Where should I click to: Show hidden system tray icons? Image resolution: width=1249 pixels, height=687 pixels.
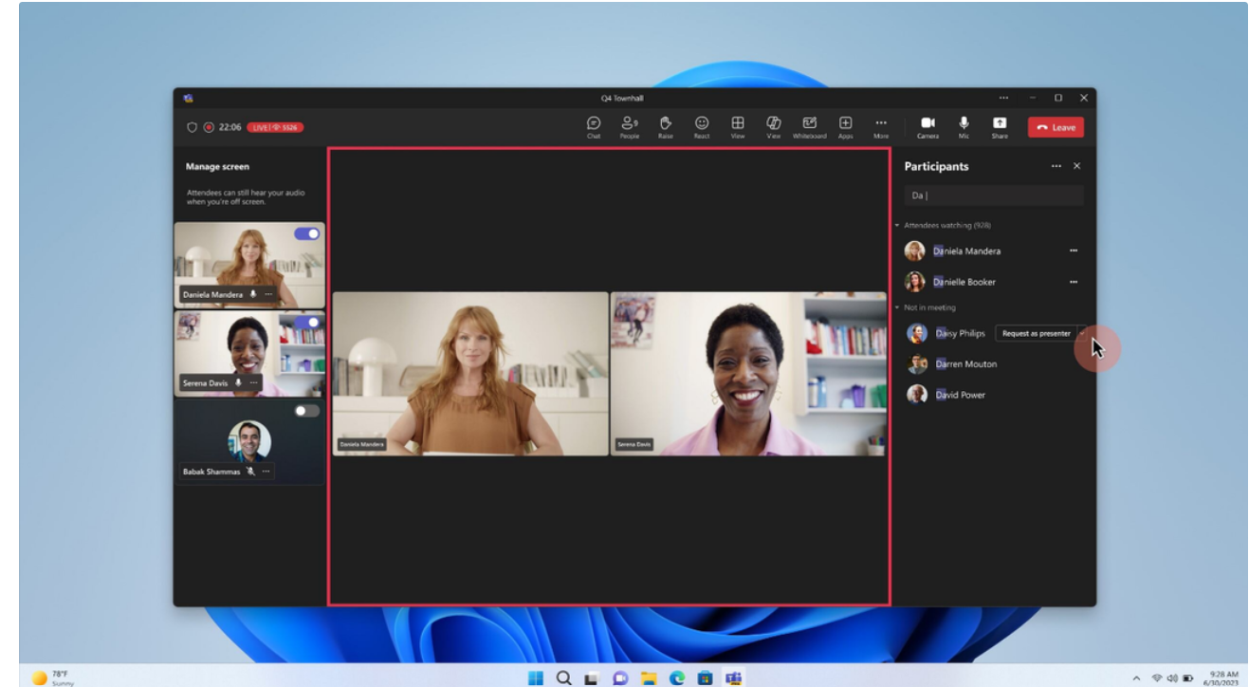pos(1137,678)
